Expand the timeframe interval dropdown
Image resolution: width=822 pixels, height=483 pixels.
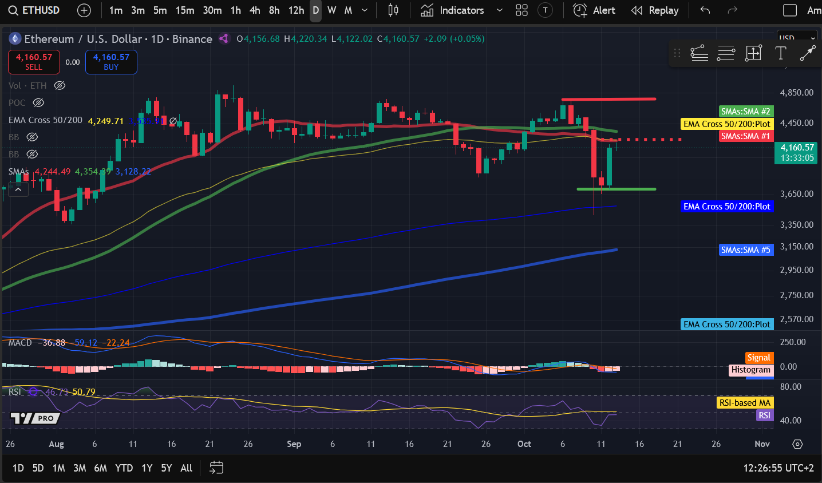click(365, 10)
